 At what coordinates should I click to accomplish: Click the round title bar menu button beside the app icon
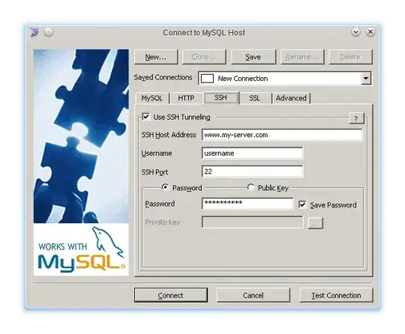[x=48, y=32]
